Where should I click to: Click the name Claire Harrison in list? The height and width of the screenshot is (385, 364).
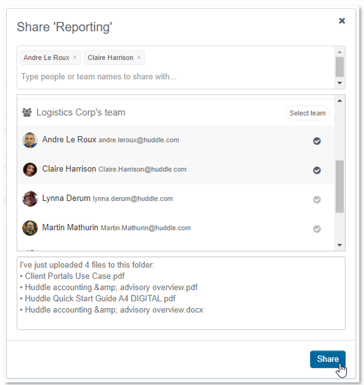[69, 169]
